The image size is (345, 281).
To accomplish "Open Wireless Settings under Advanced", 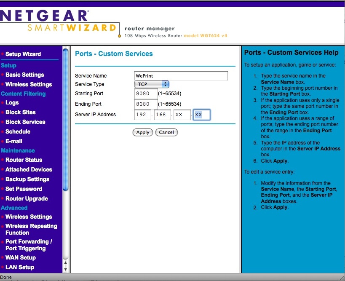I will tap(29, 217).
